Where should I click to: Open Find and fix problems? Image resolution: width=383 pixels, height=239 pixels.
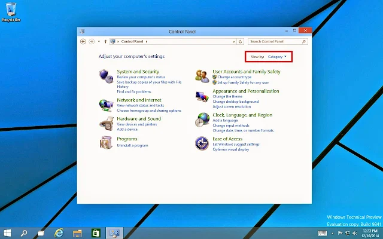[x=134, y=91]
